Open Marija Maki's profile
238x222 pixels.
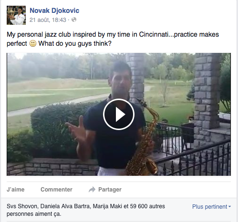(x=107, y=206)
